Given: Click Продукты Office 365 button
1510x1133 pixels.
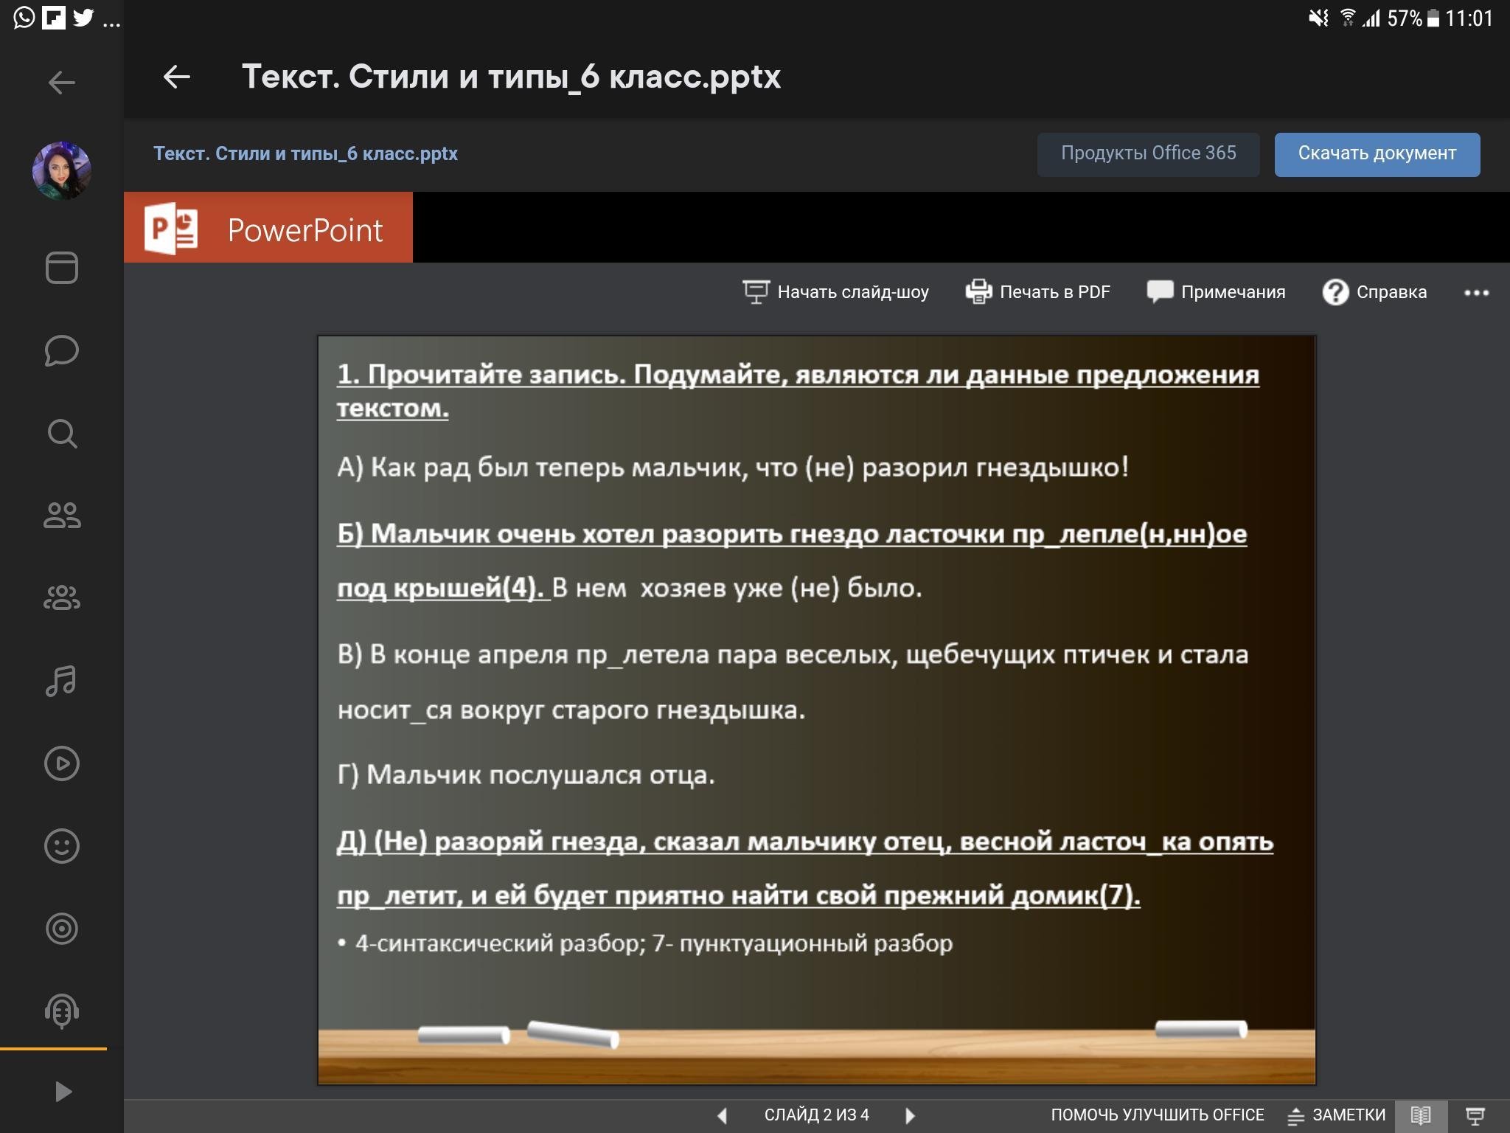Looking at the screenshot, I should (1148, 154).
